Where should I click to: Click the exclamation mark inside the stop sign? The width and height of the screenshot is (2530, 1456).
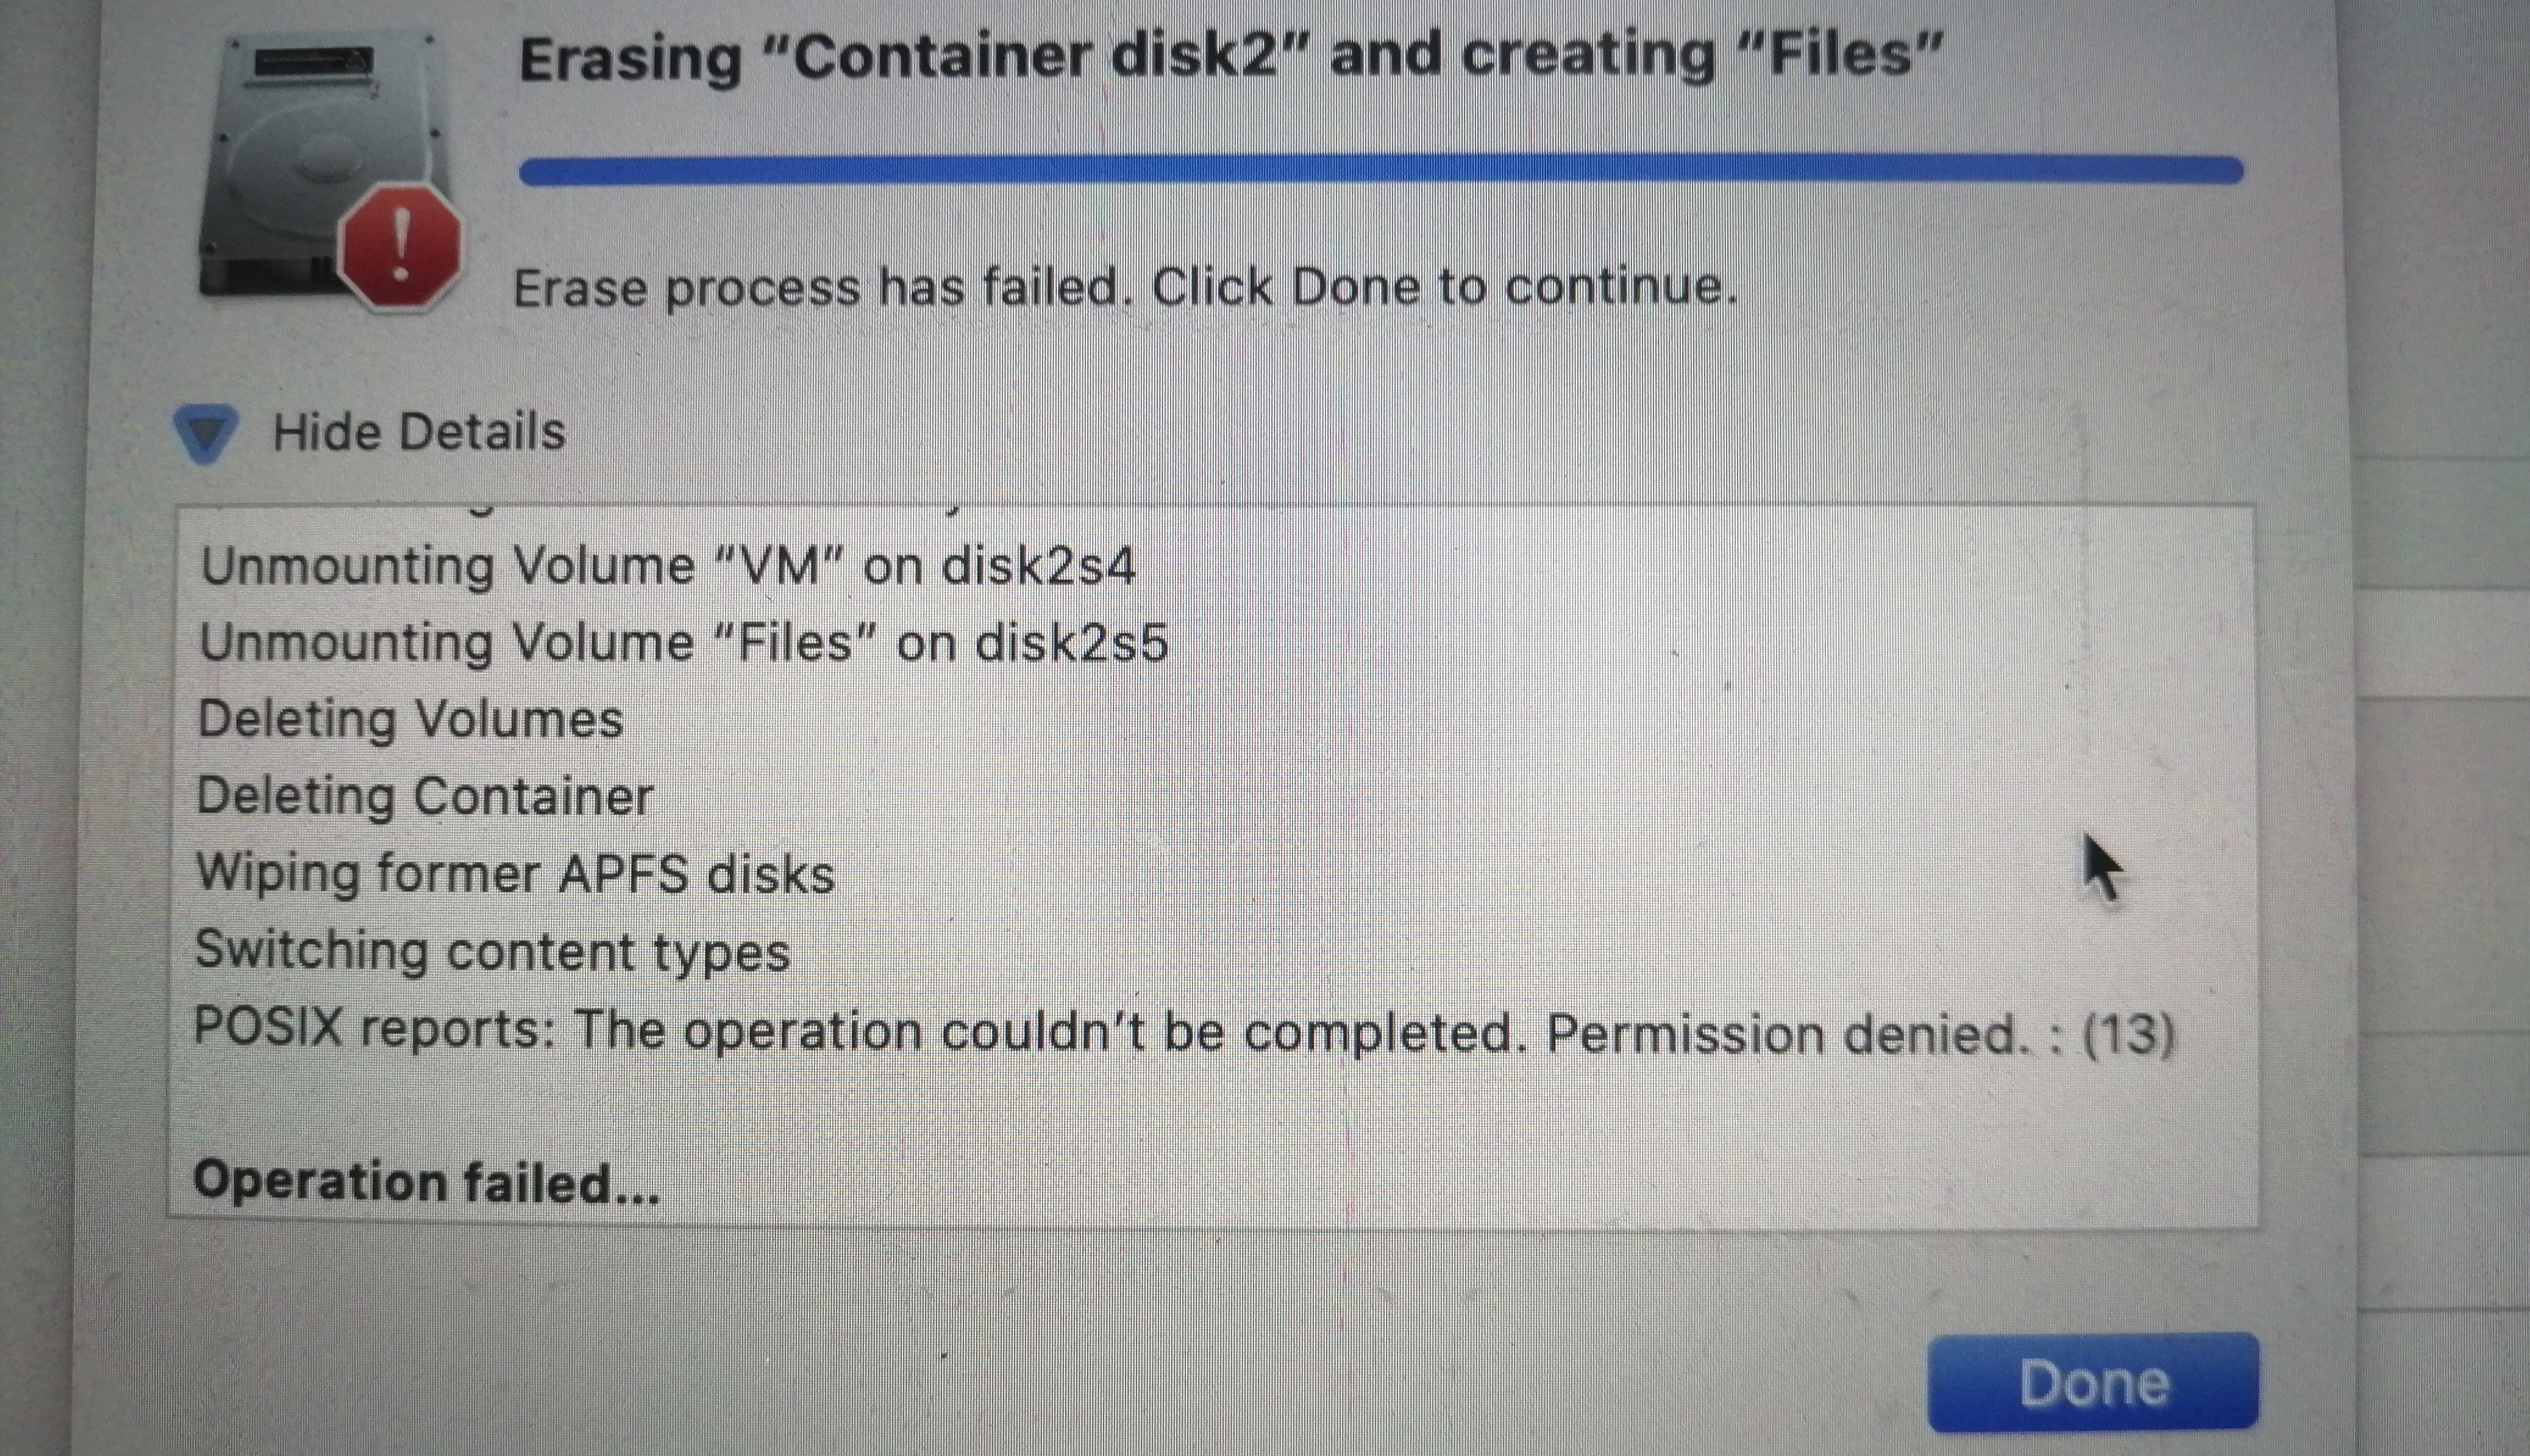400,240
